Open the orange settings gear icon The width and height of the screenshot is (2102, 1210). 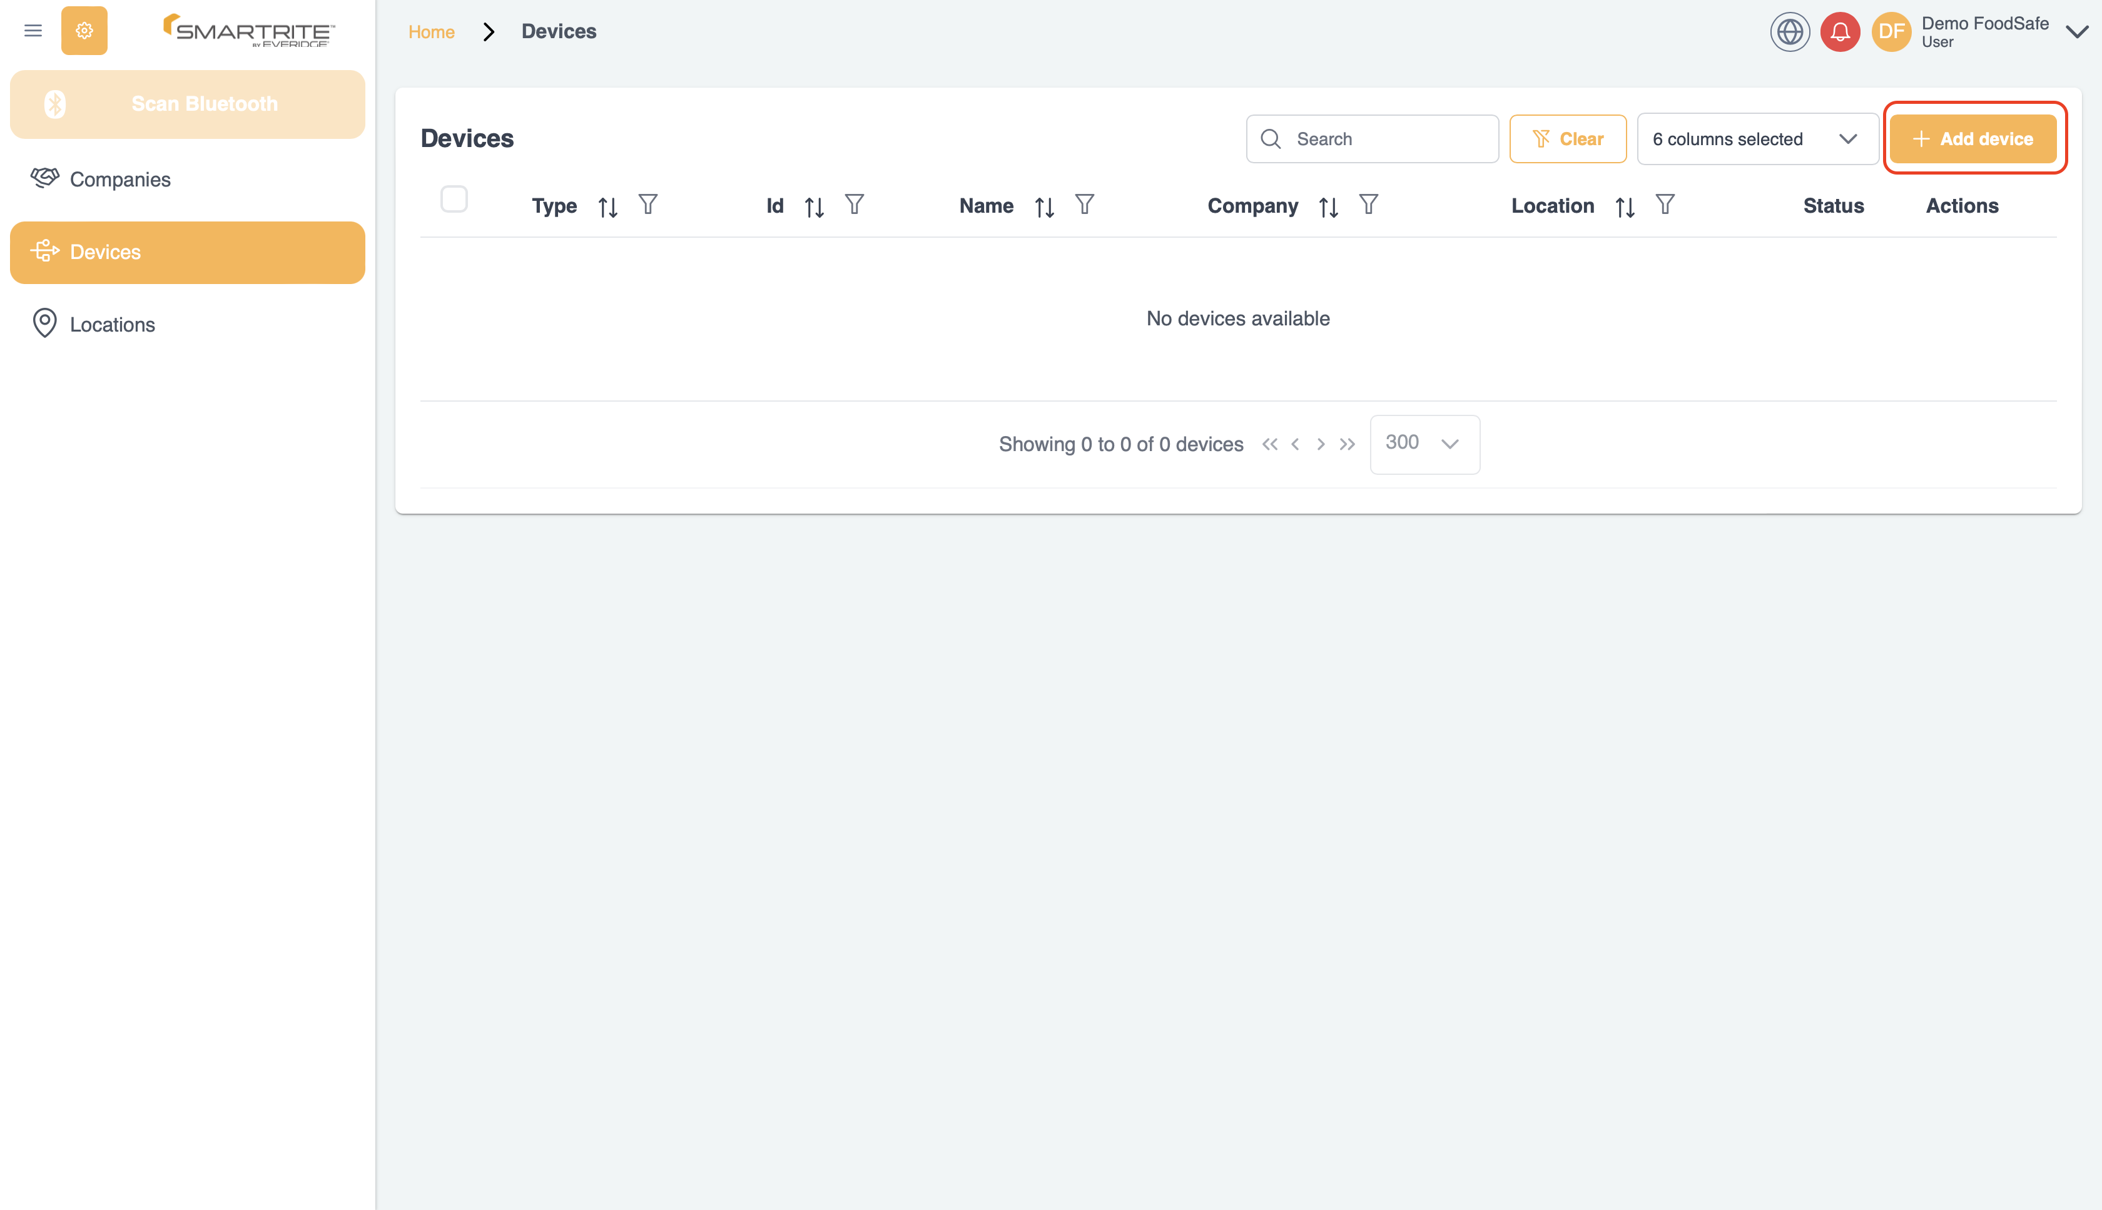pyautogui.click(x=84, y=31)
